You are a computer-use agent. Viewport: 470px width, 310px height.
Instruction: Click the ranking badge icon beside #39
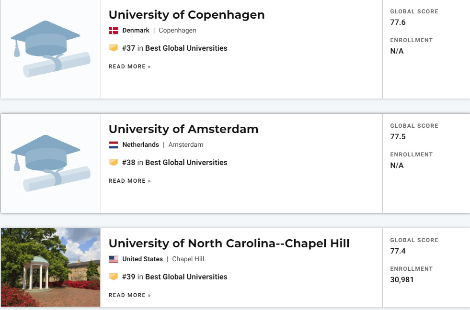pos(114,277)
